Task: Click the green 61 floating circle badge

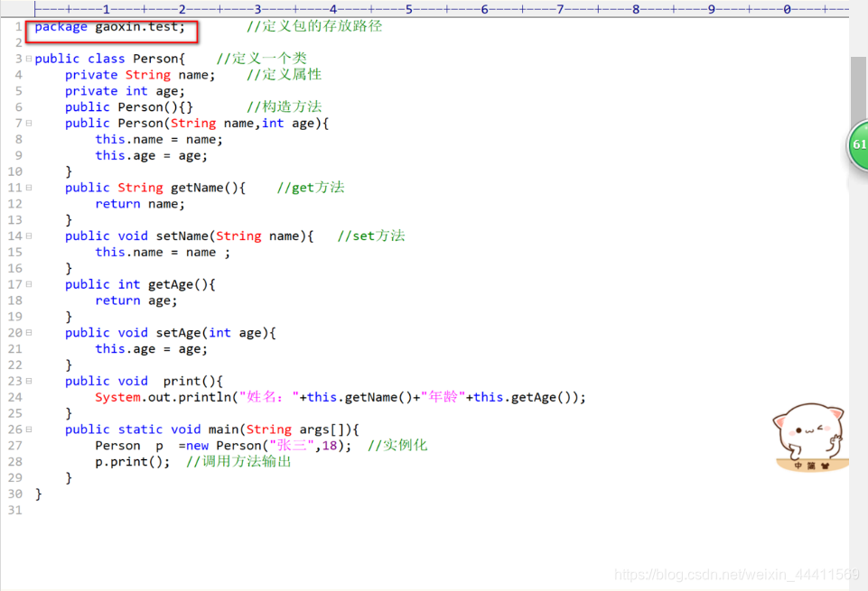Action: coord(858,145)
